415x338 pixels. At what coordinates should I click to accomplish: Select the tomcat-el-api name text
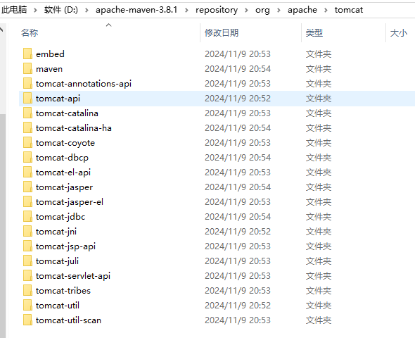pyautogui.click(x=63, y=173)
